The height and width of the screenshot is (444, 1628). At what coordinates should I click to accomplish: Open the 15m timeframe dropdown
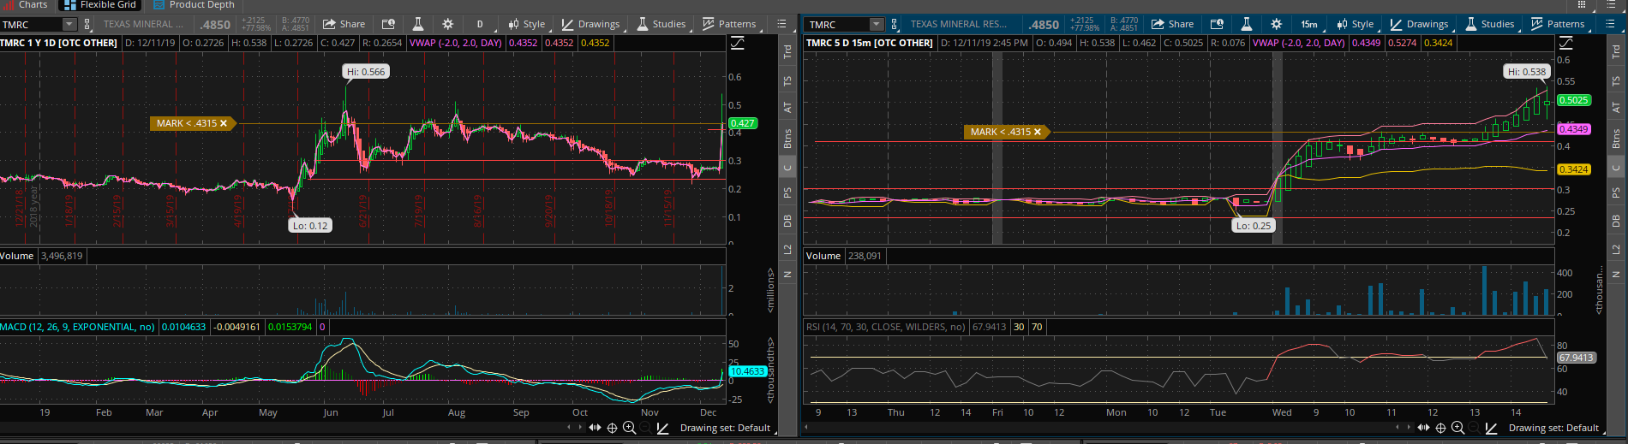(x=1310, y=24)
